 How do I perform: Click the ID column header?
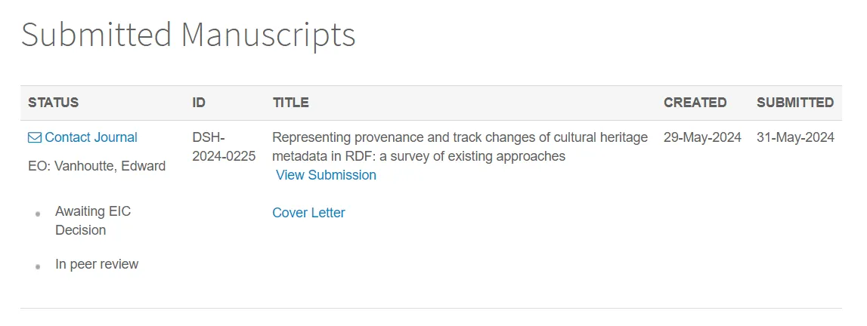click(199, 103)
